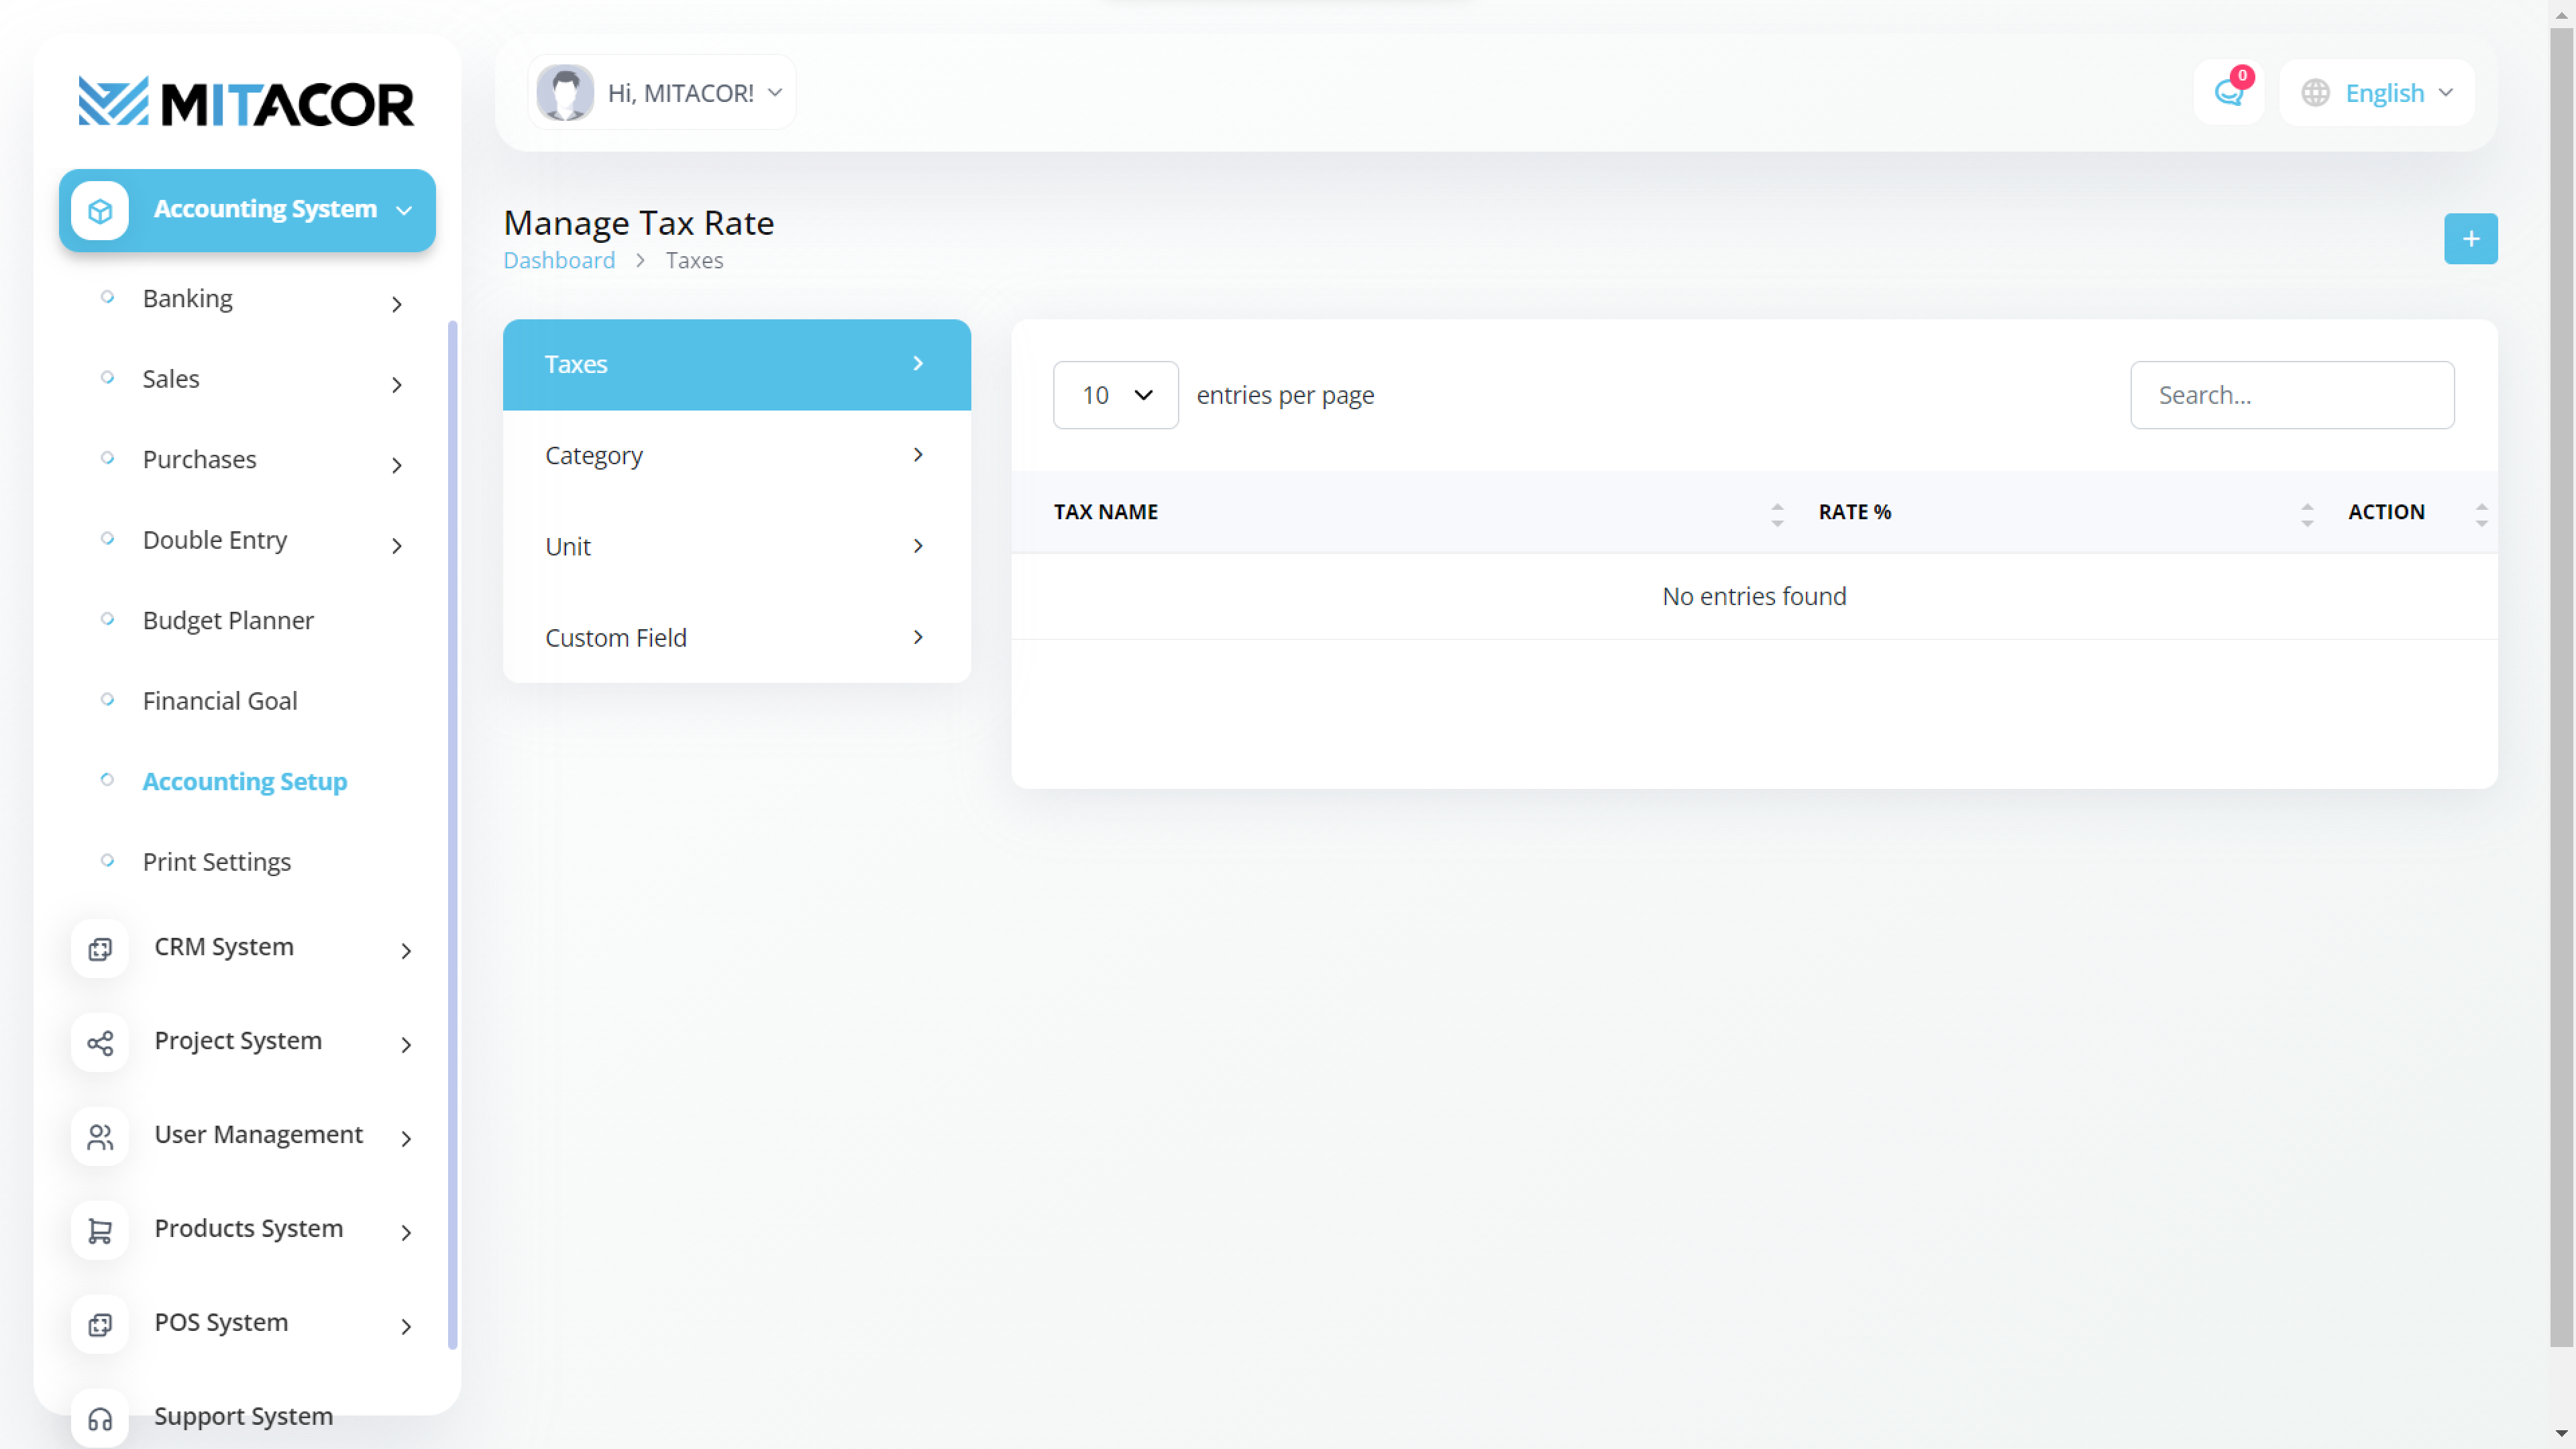Open Print Settings in sidebar
The width and height of the screenshot is (2576, 1449).
coord(217,861)
